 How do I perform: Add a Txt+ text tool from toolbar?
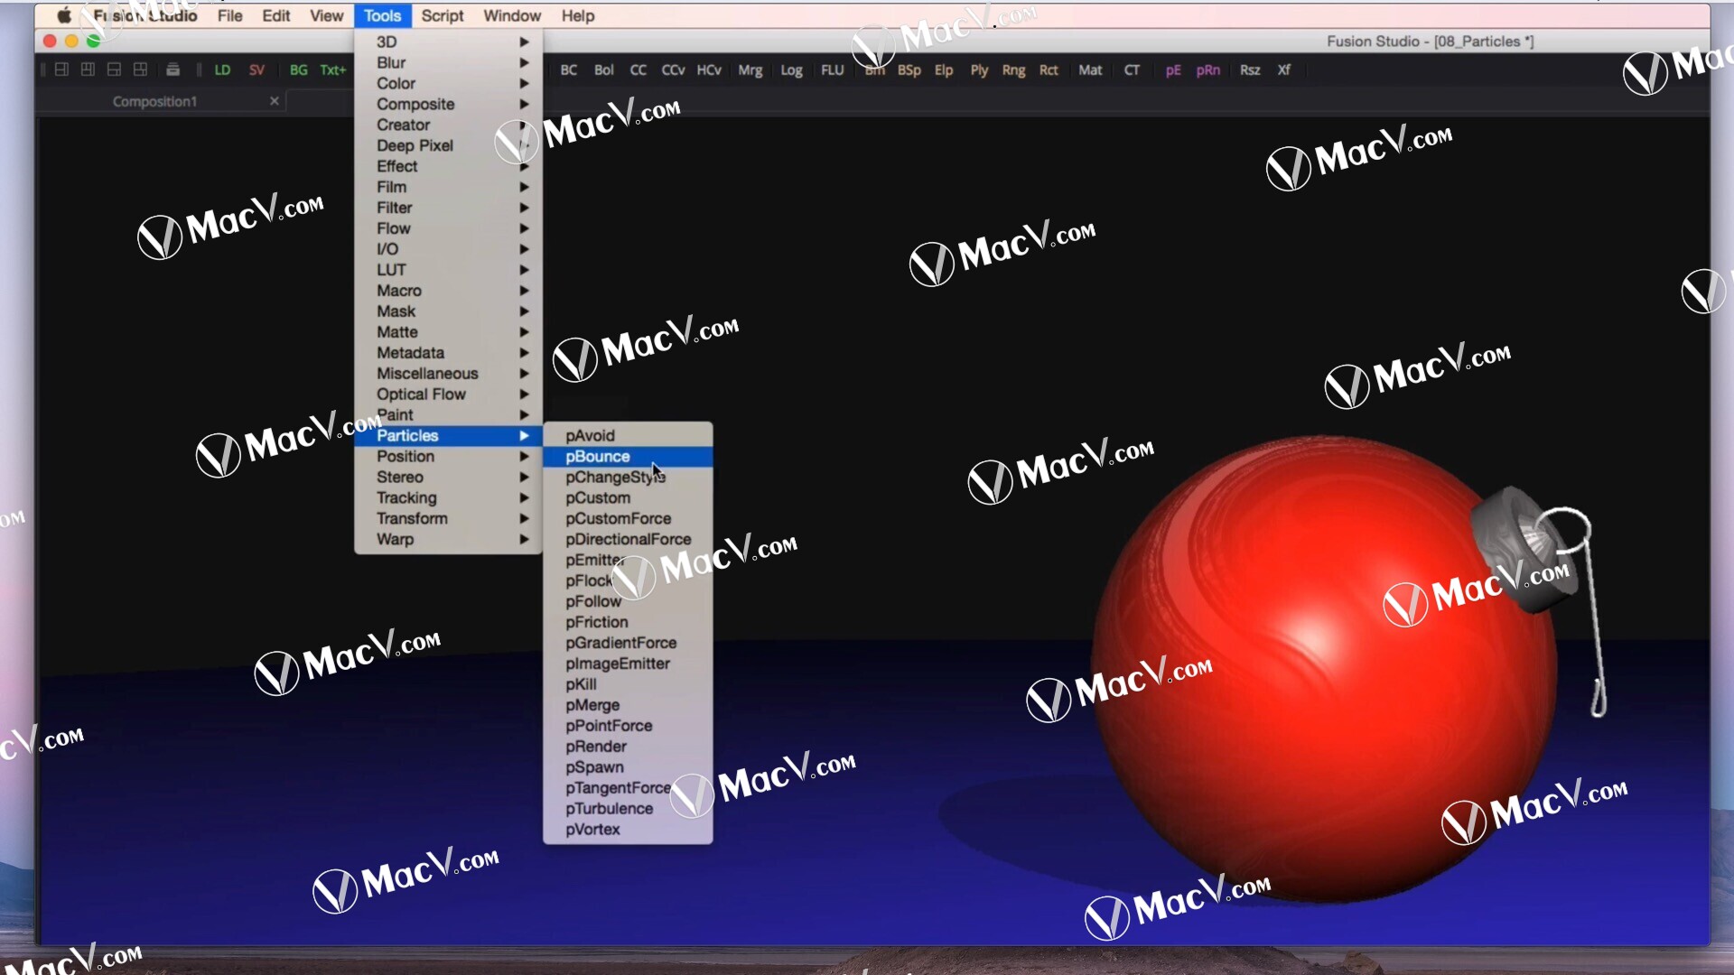pyautogui.click(x=333, y=70)
